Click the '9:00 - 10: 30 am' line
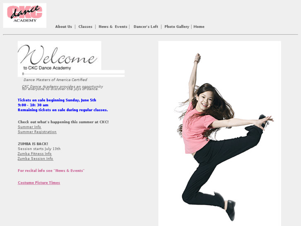This screenshot has height=226, width=301. pos(33,105)
